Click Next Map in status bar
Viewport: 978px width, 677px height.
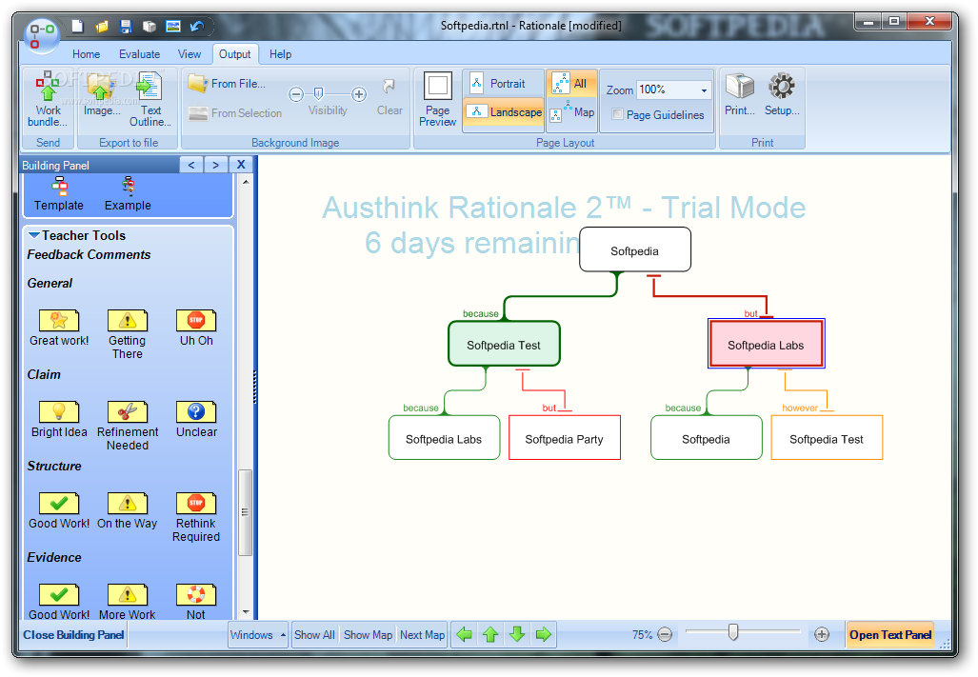422,634
